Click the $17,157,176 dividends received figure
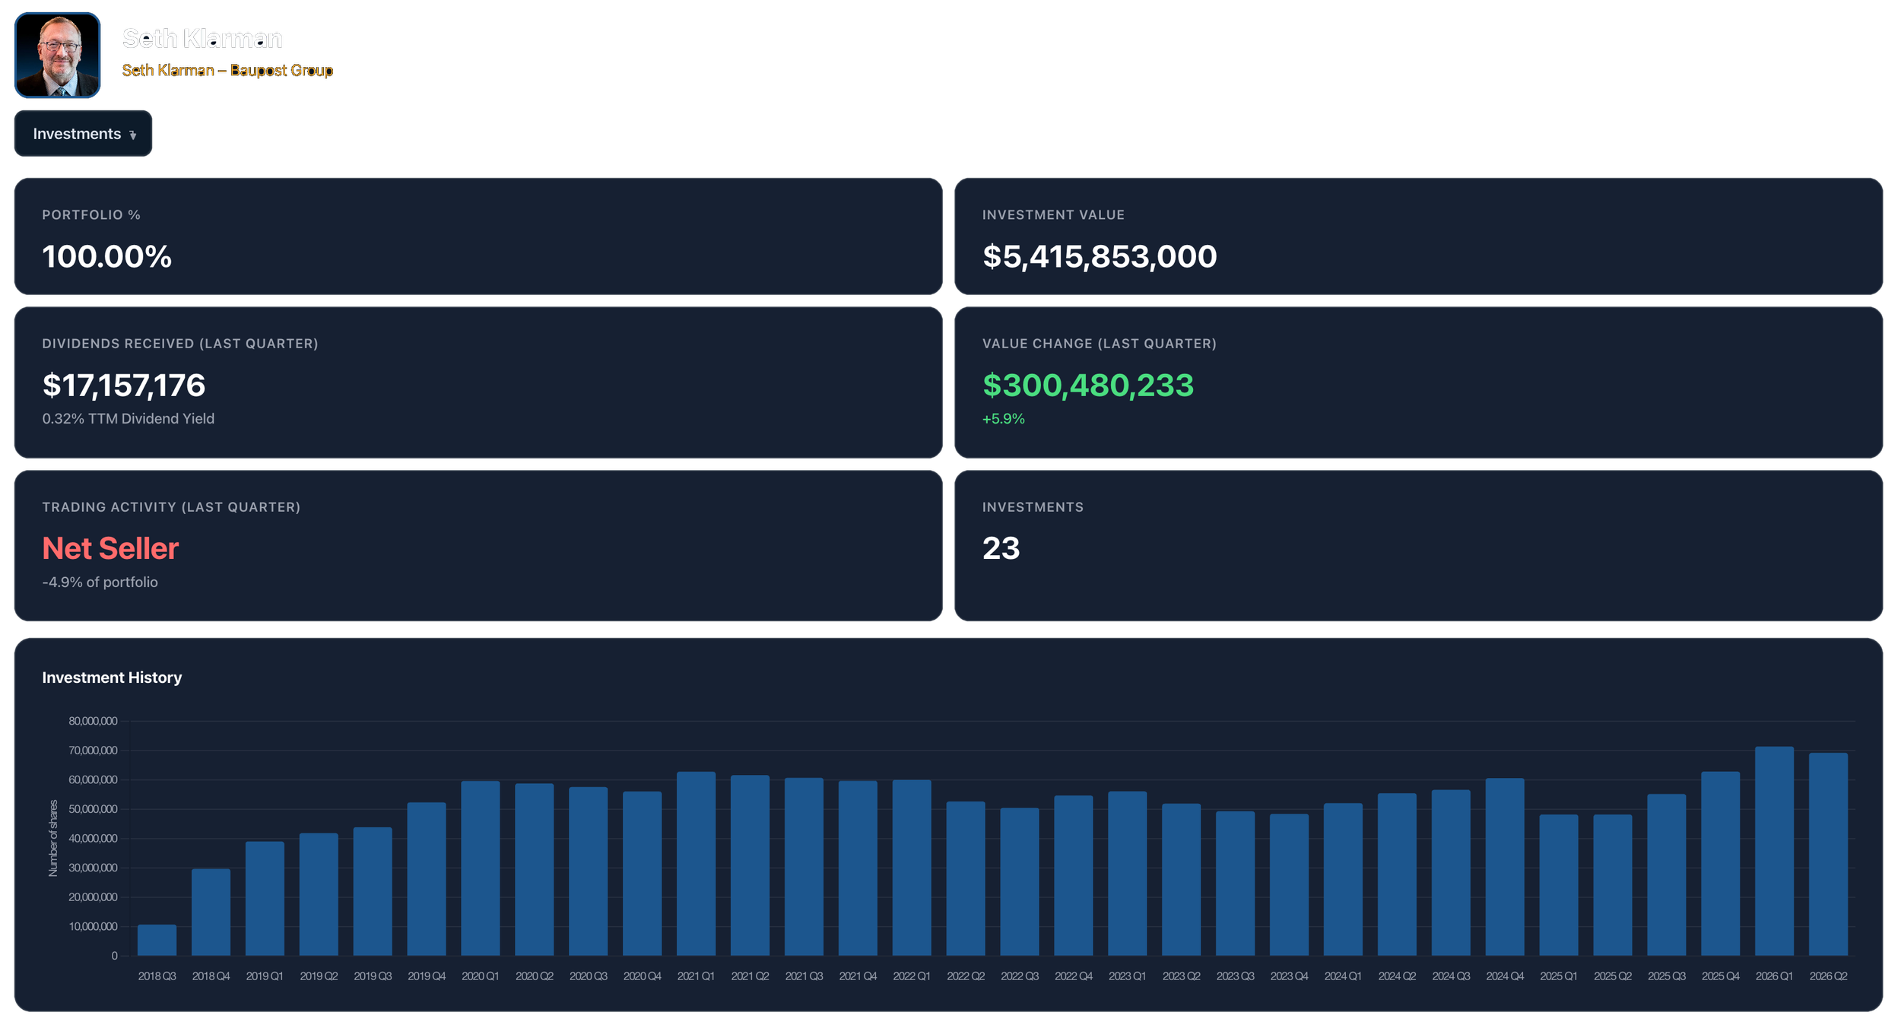1901x1022 pixels. point(124,386)
